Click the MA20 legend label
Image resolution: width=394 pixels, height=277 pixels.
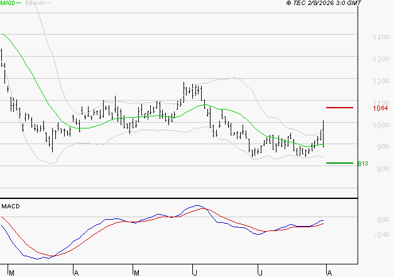pos(8,3)
